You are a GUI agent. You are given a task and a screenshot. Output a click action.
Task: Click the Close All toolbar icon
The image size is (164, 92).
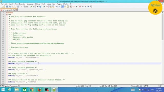pyautogui.click(x=15, y=7)
